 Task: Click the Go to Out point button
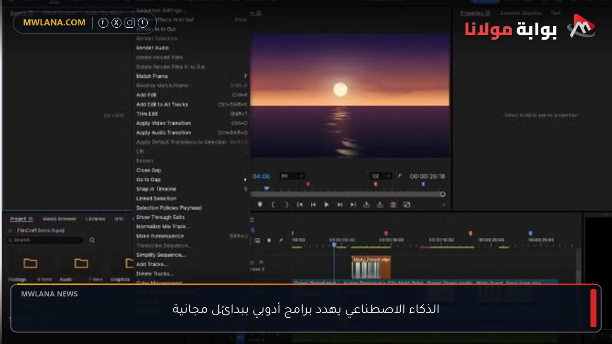(353, 204)
